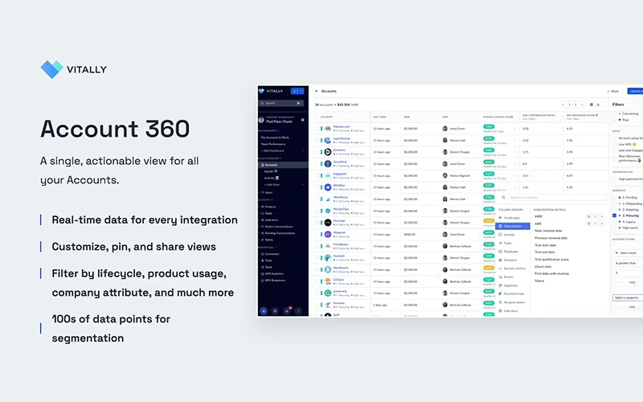The height and width of the screenshot is (402, 643).
Task: Collapse the sidebar using the arrow beside Accounts title
Action: 316,91
